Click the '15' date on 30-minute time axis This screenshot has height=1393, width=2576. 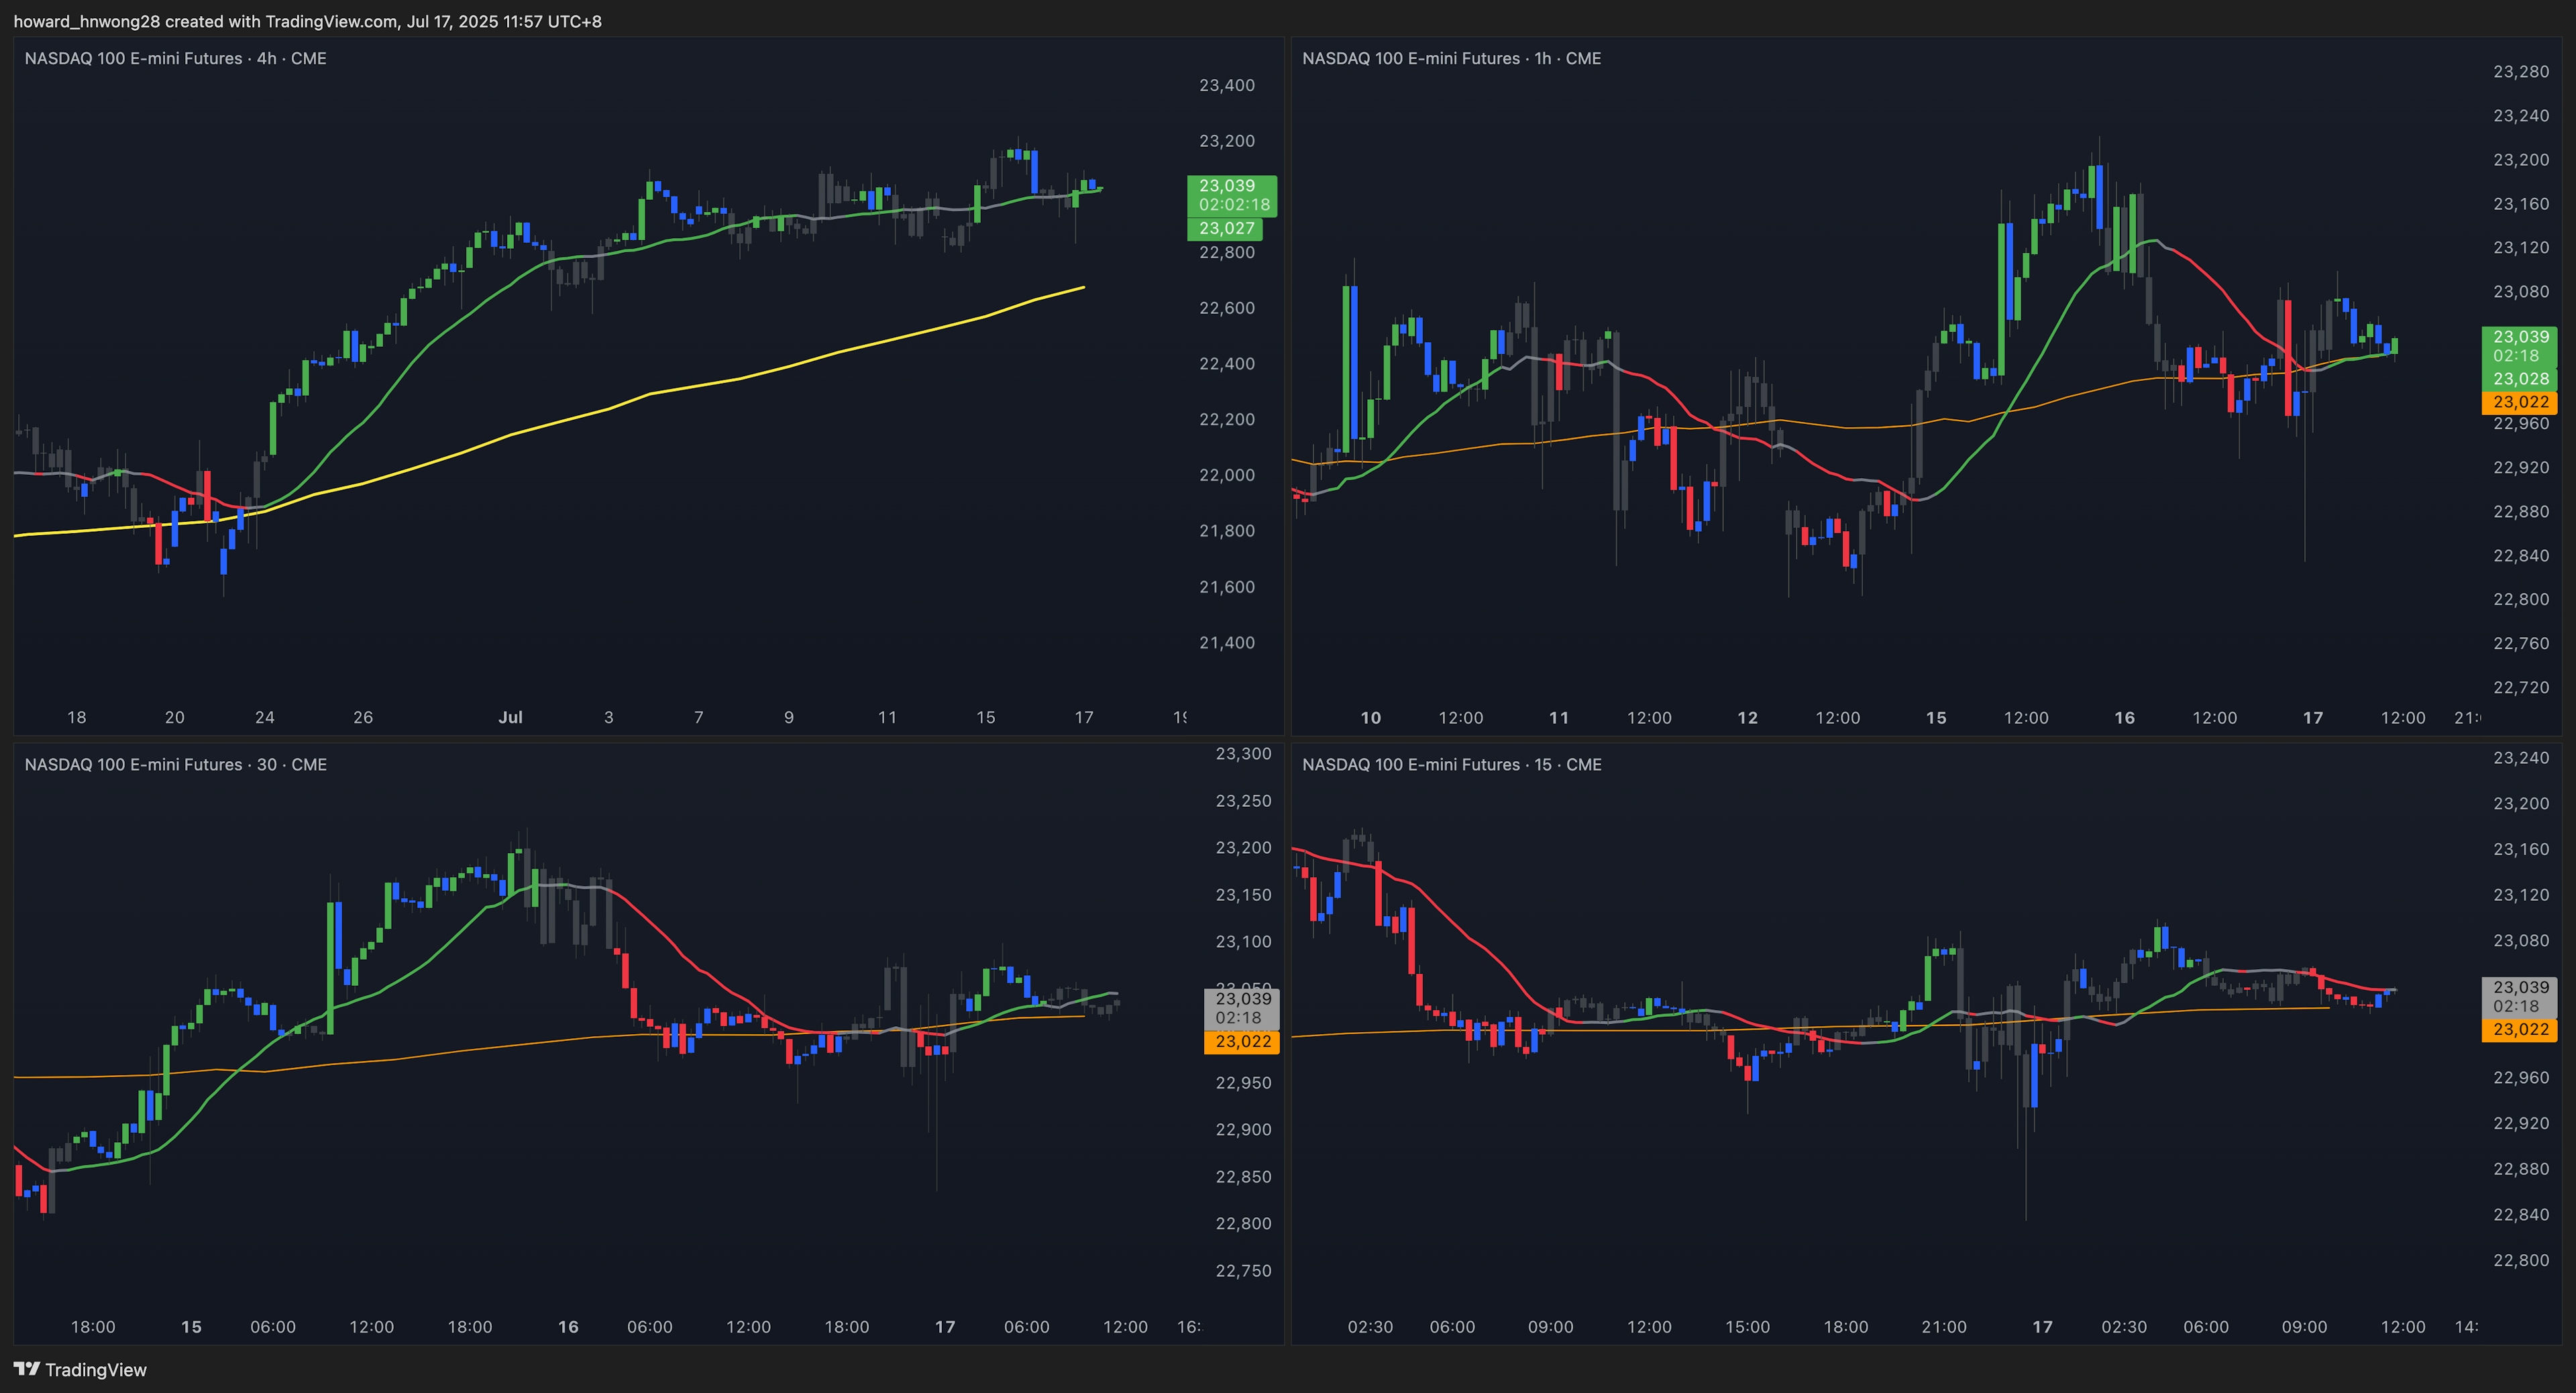click(x=191, y=1327)
